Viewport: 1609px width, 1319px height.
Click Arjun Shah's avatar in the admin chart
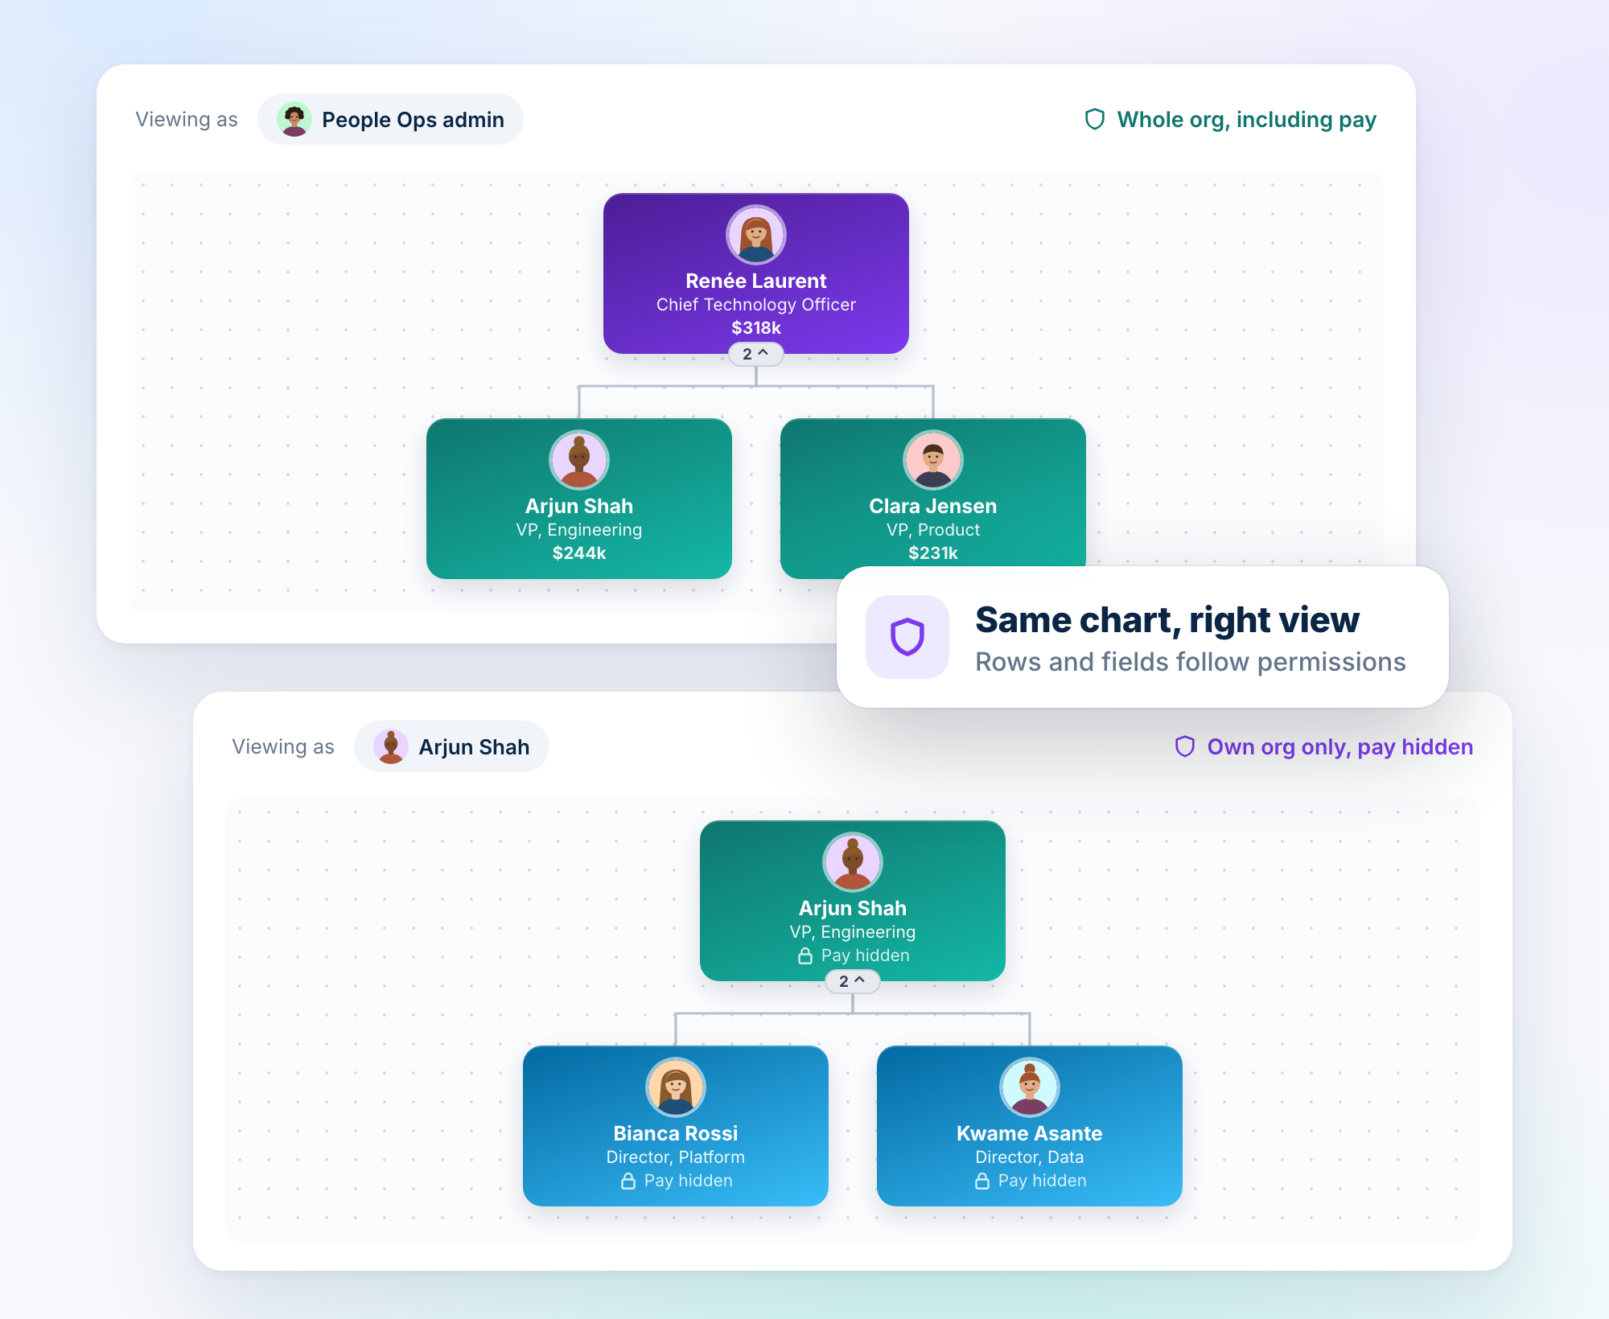click(x=579, y=460)
